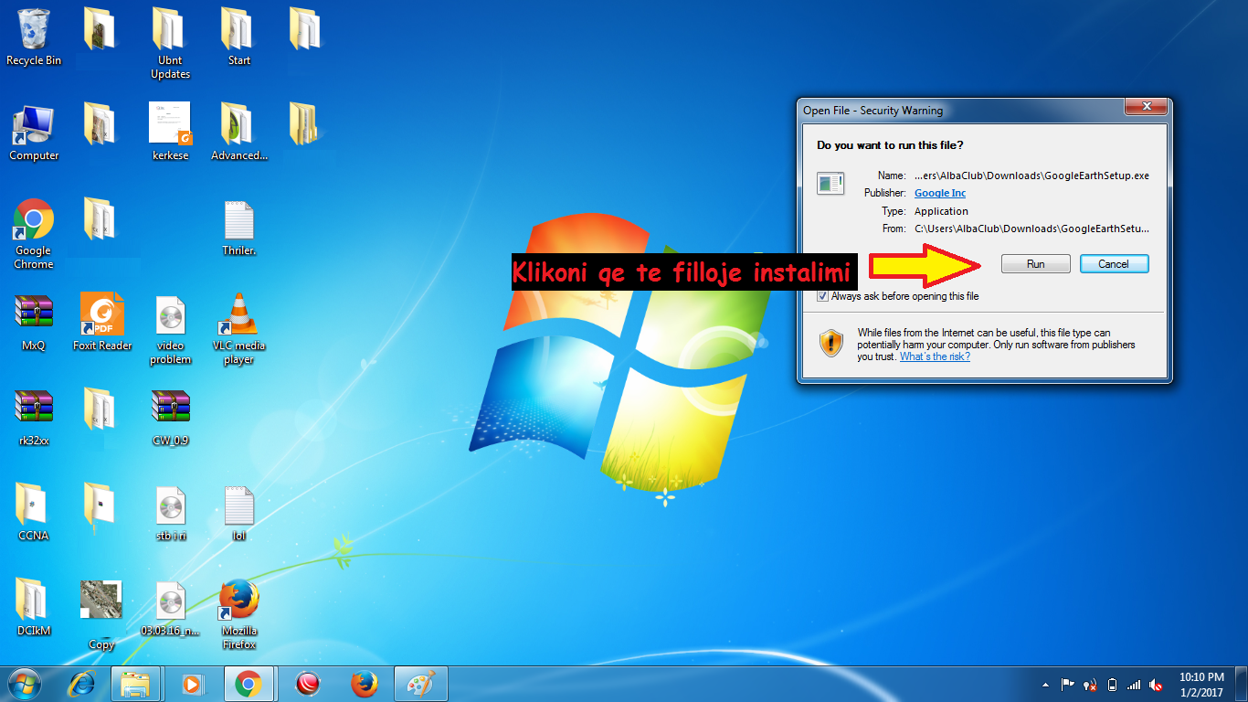Image resolution: width=1248 pixels, height=702 pixels.
Task: Select the Ubnt Updates folder
Action: [x=170, y=44]
